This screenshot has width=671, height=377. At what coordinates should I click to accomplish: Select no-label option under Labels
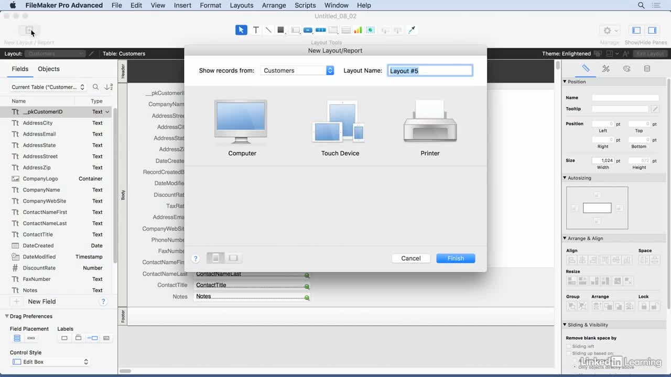pos(64,338)
